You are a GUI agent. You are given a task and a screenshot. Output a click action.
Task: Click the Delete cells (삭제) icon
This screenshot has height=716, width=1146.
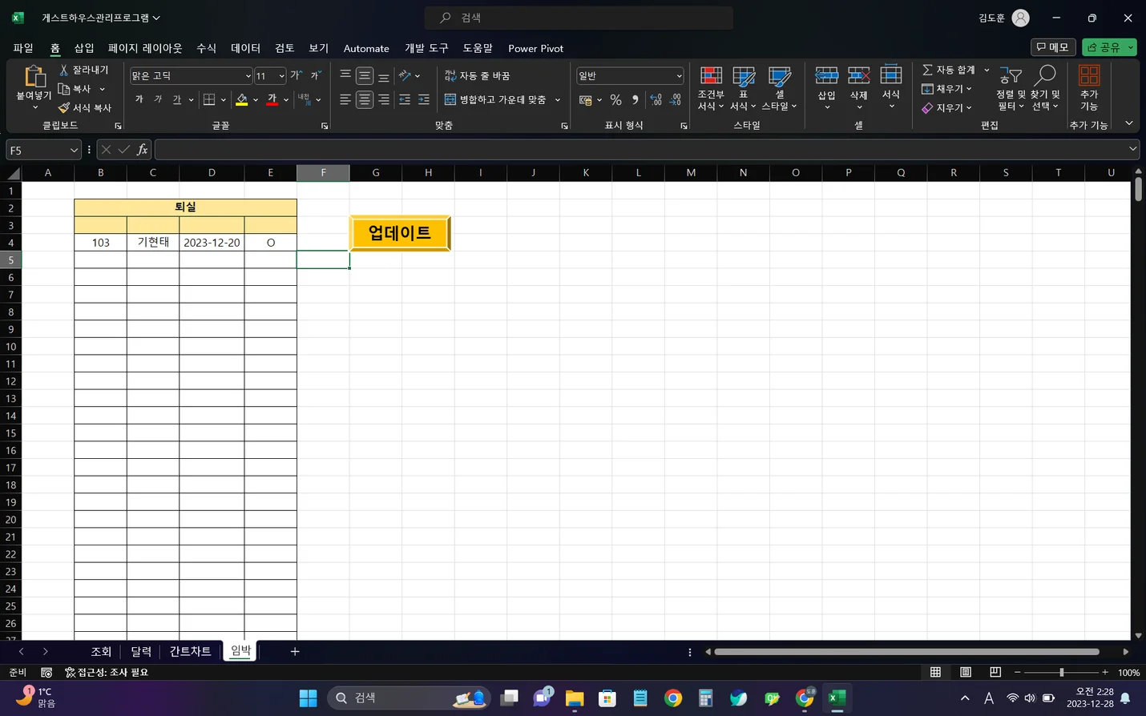(x=858, y=76)
